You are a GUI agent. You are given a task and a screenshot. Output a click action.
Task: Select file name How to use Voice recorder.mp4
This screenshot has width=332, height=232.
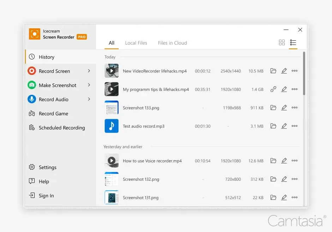point(152,161)
